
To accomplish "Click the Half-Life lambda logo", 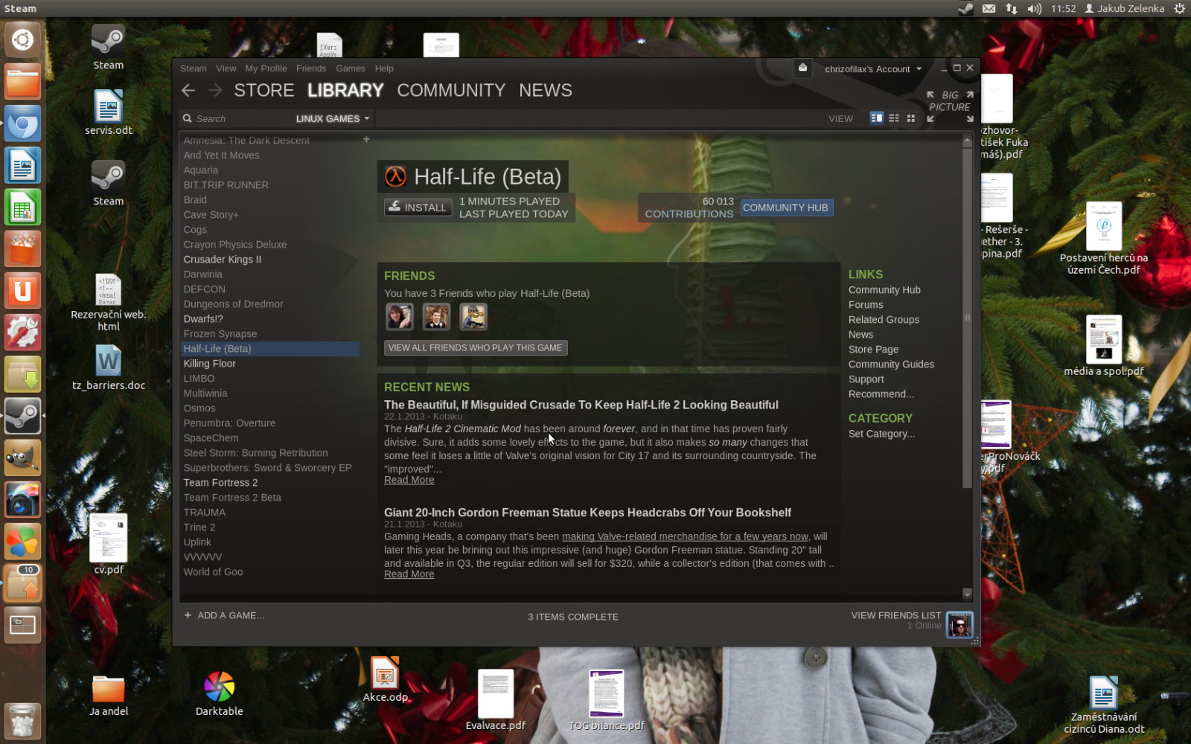I will (x=395, y=176).
